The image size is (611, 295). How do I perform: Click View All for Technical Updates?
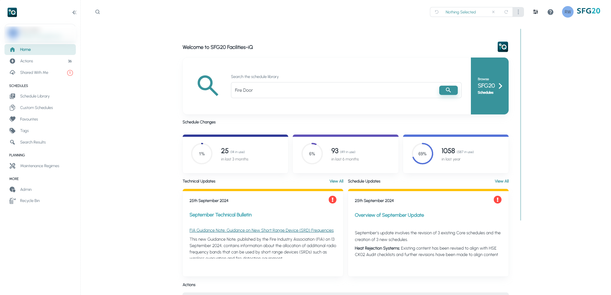pos(336,181)
